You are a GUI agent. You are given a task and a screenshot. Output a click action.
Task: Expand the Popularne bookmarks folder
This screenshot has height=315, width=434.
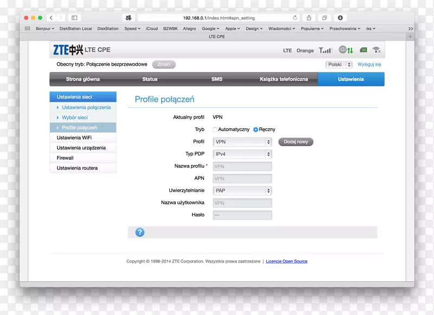click(x=312, y=29)
